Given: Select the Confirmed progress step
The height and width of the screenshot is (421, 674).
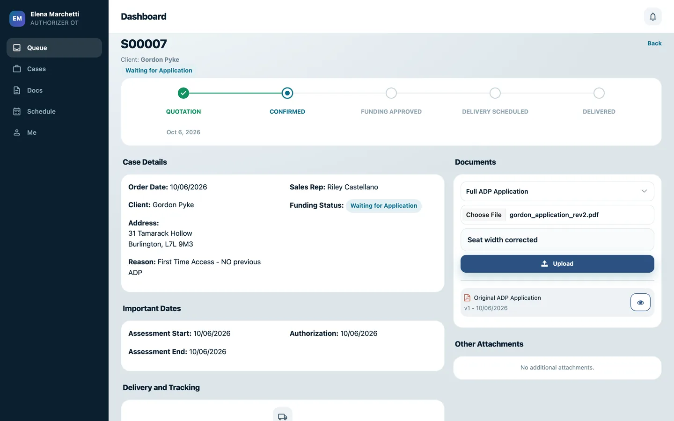Looking at the screenshot, I should pyautogui.click(x=287, y=93).
